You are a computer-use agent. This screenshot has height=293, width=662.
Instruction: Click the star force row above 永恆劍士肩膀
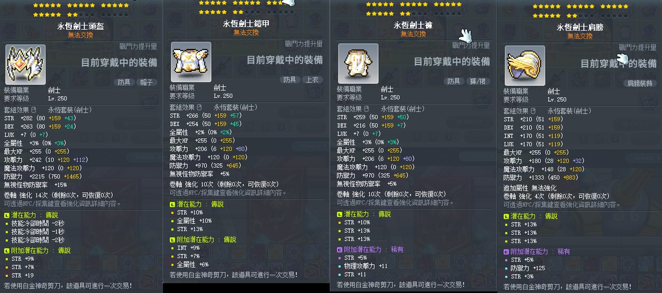point(580,11)
